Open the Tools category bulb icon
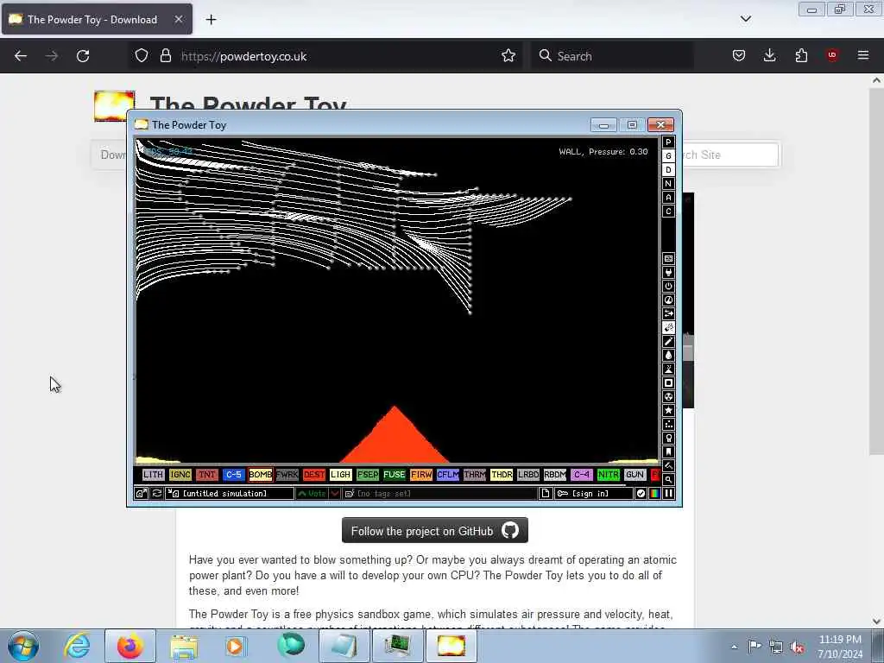884x663 pixels. (x=668, y=438)
